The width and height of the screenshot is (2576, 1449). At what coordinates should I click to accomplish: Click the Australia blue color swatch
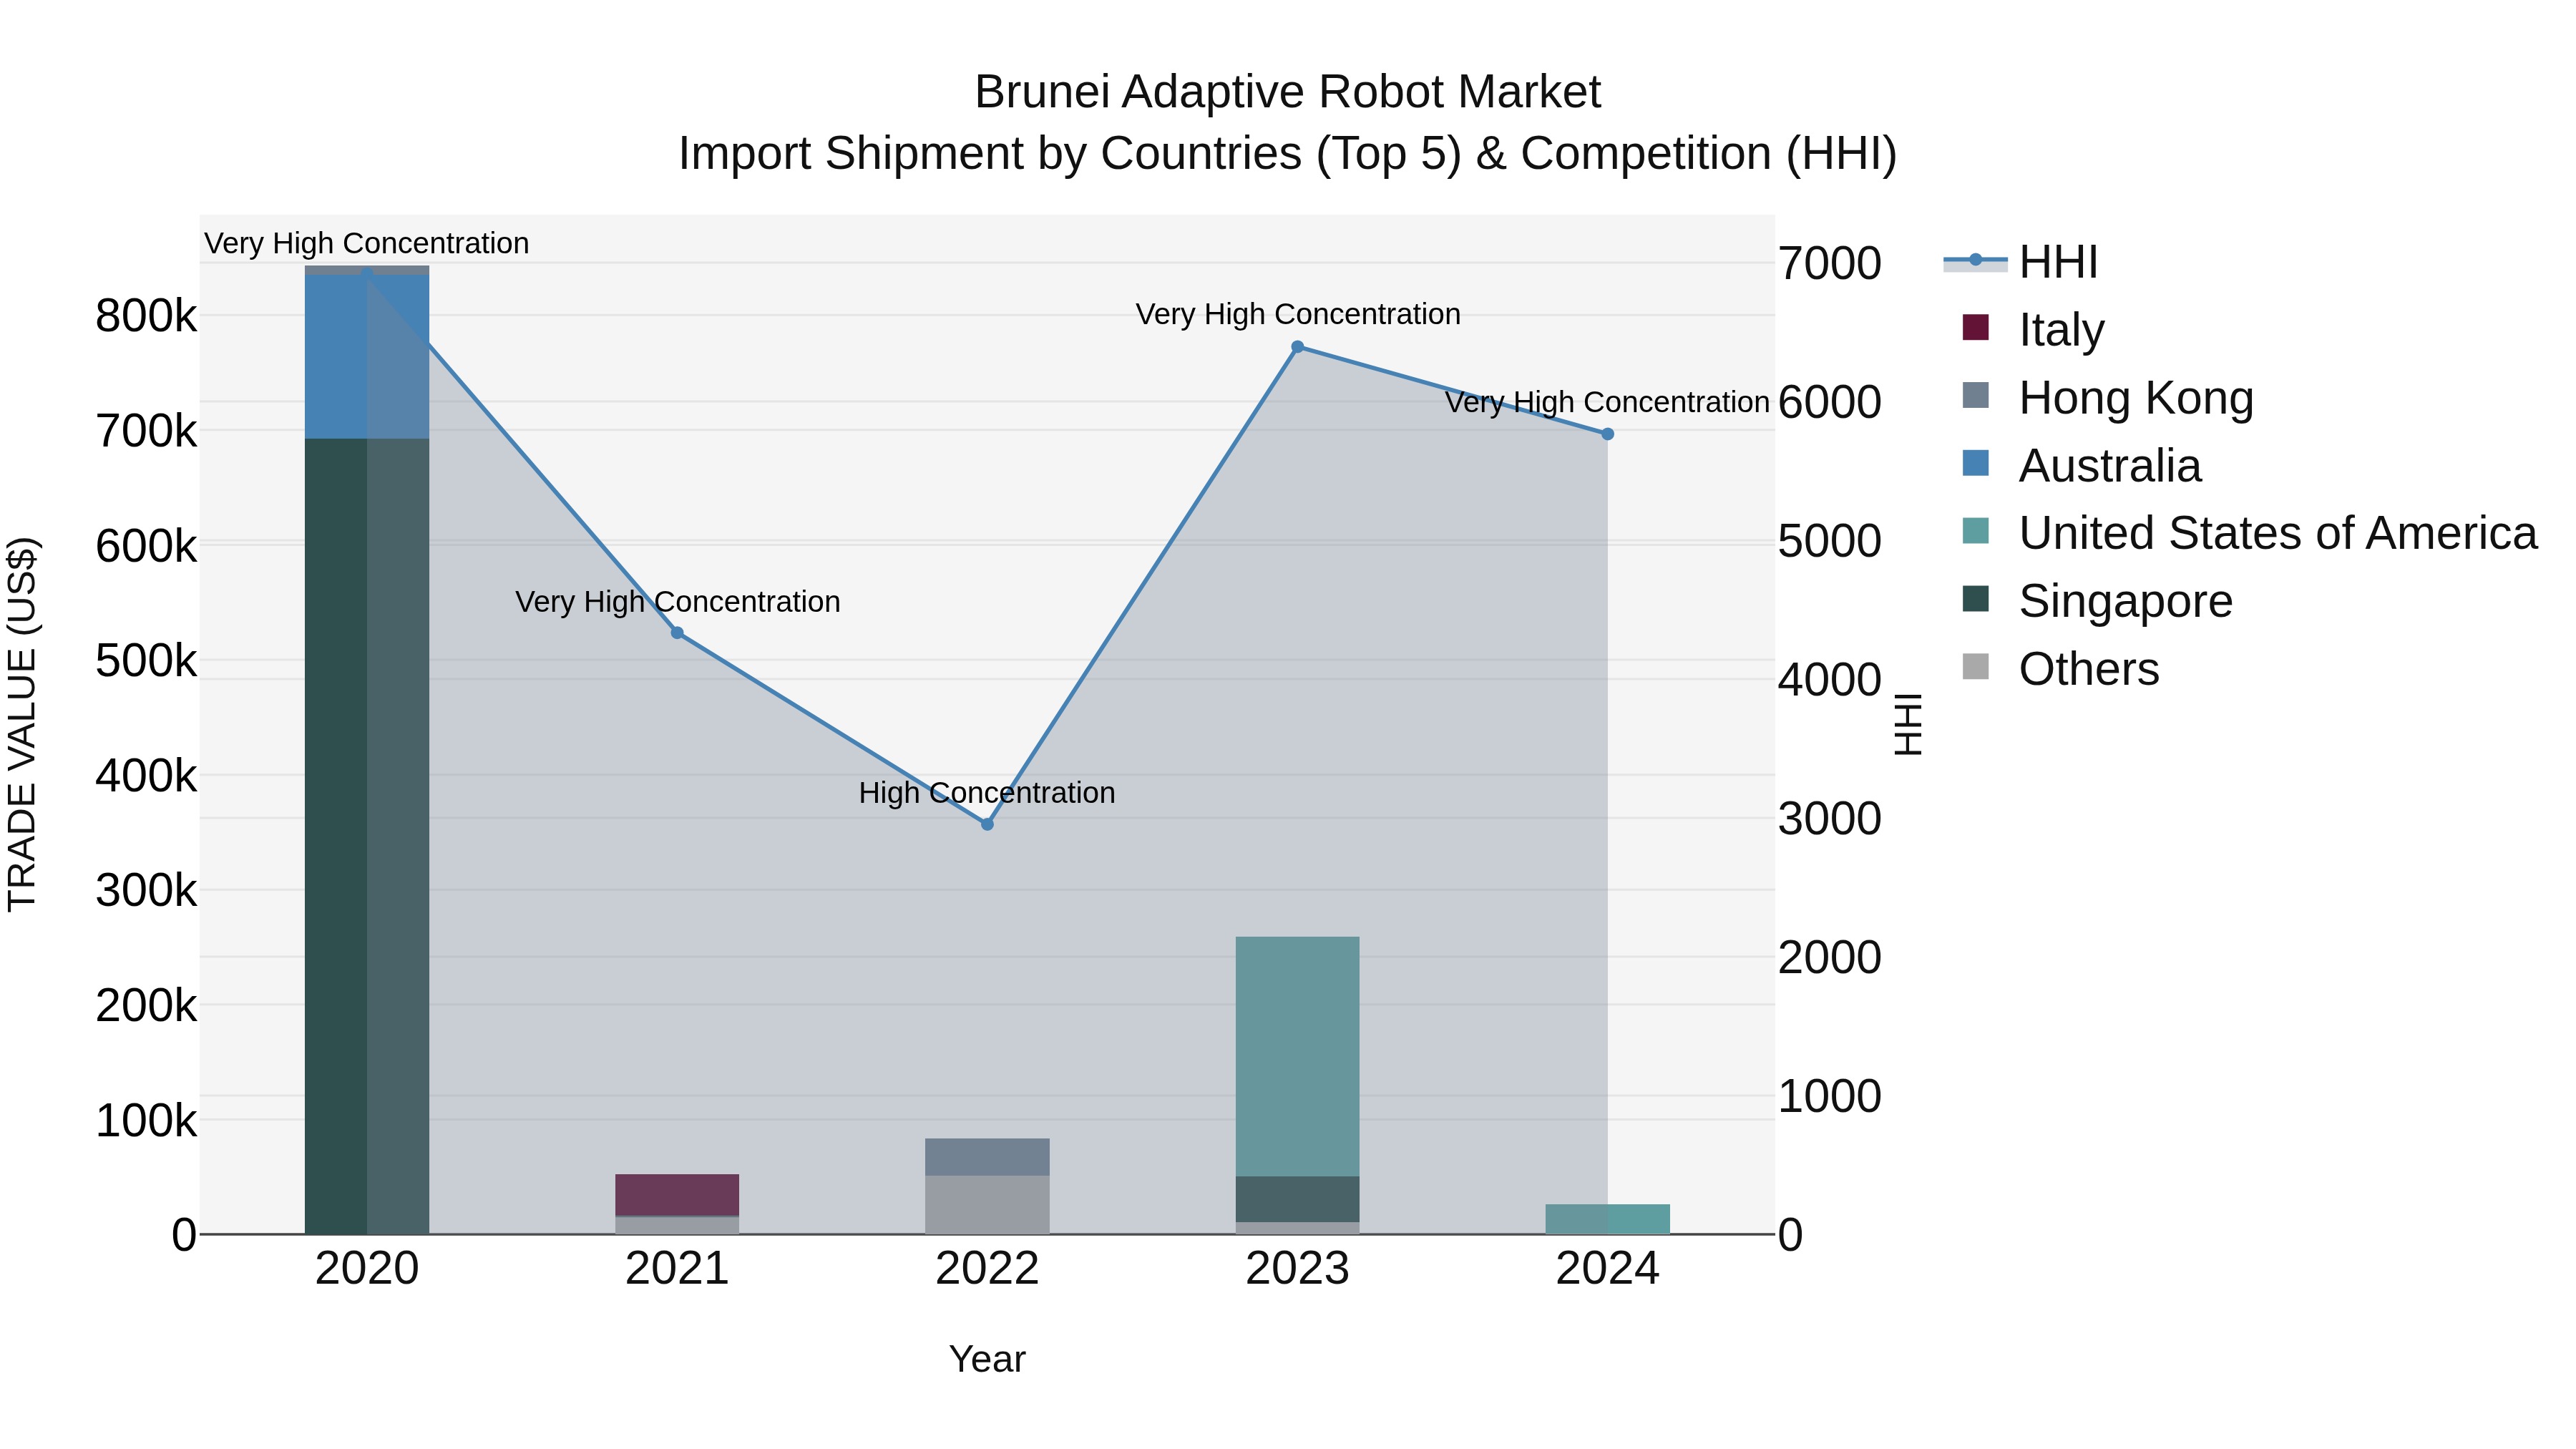(x=1976, y=463)
